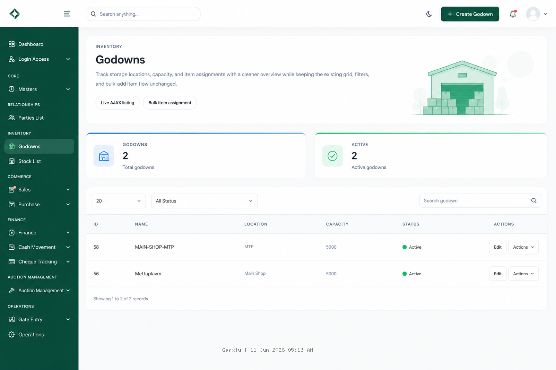Expand the Finance submenu chevron
Image resolution: width=556 pixels, height=370 pixels.
click(68, 233)
